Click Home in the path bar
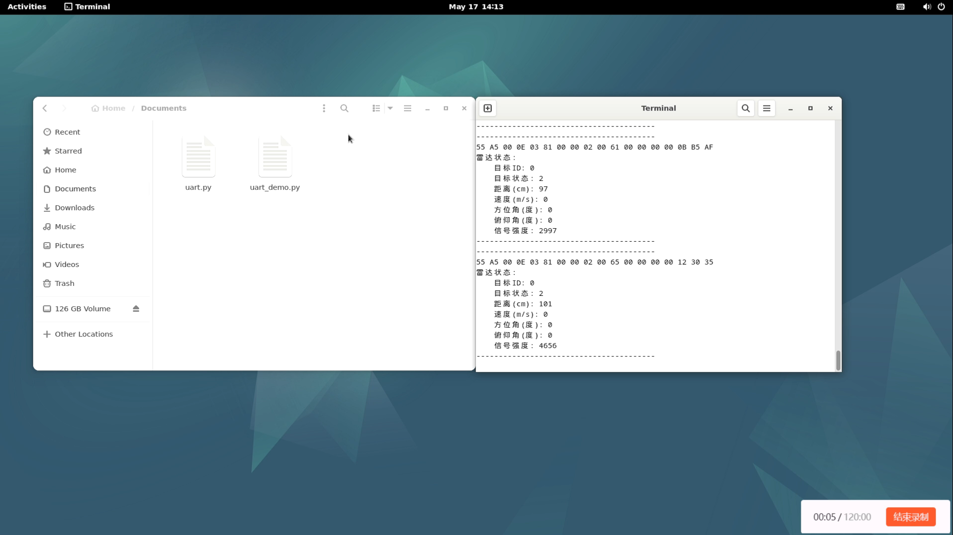 108,108
